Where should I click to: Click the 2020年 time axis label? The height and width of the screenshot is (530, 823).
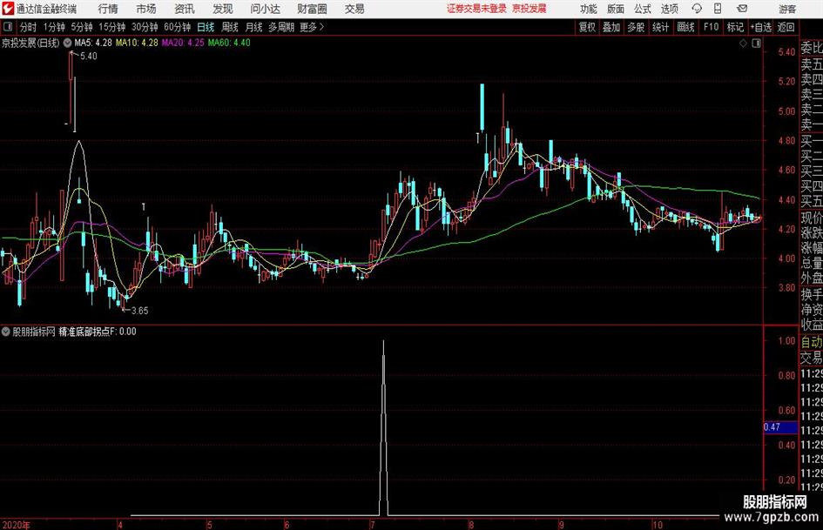click(x=16, y=525)
